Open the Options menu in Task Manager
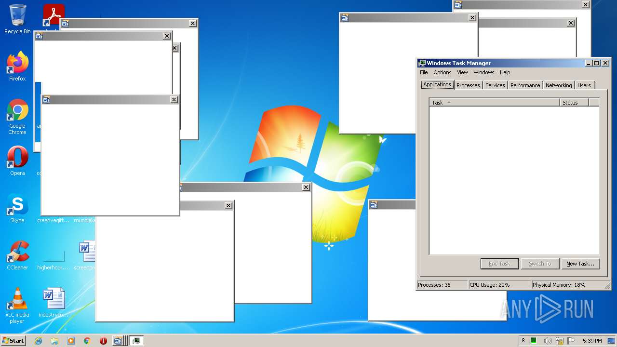Image resolution: width=617 pixels, height=347 pixels. click(x=442, y=72)
